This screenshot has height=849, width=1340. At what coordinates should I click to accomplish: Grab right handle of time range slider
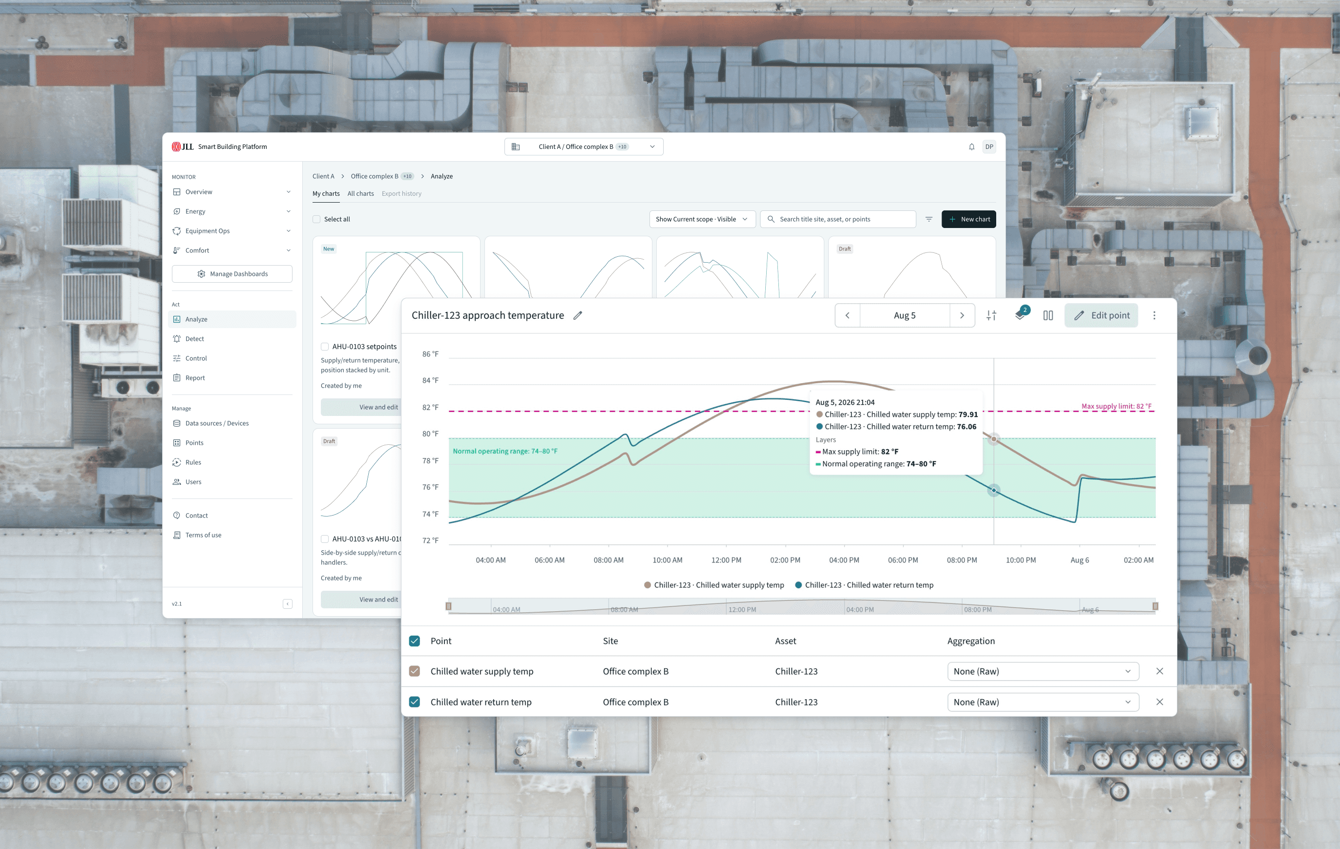(1155, 606)
